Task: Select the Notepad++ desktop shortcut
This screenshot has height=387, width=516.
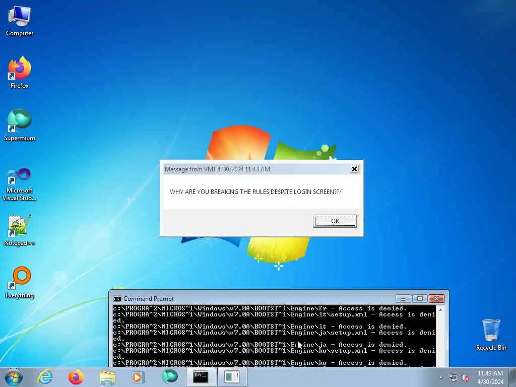Action: tap(20, 230)
